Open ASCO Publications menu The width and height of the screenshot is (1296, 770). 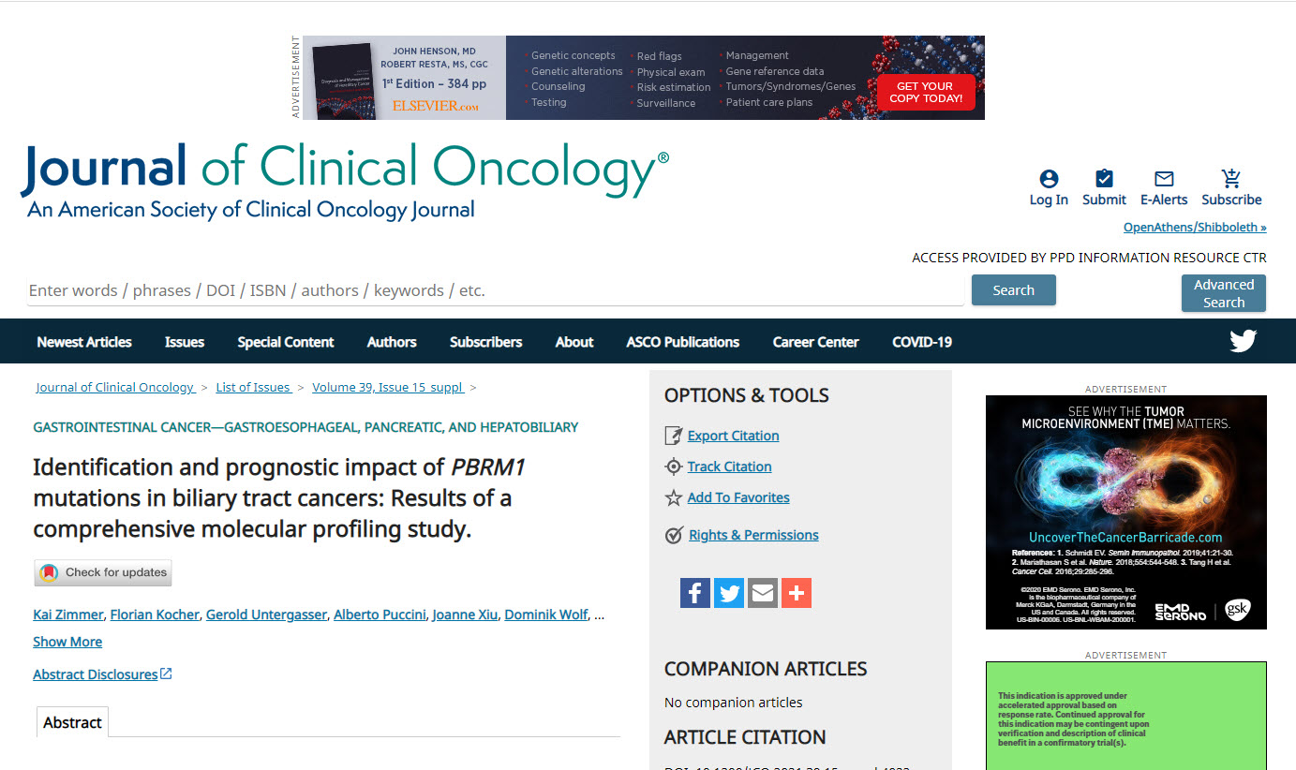[683, 342]
